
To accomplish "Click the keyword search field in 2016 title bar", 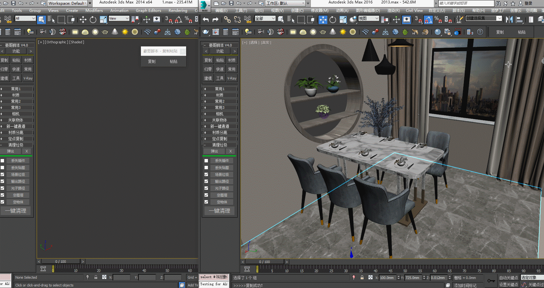I will 466,3.
